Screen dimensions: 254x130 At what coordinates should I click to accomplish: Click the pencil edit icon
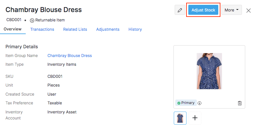(180, 10)
